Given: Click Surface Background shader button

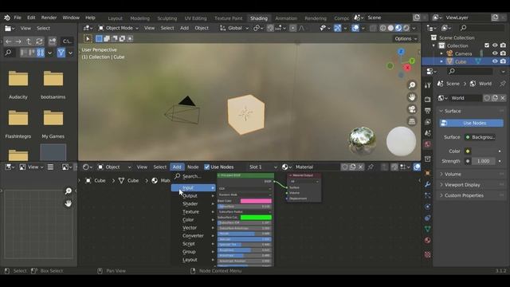Looking at the screenshot, I should click(x=481, y=137).
